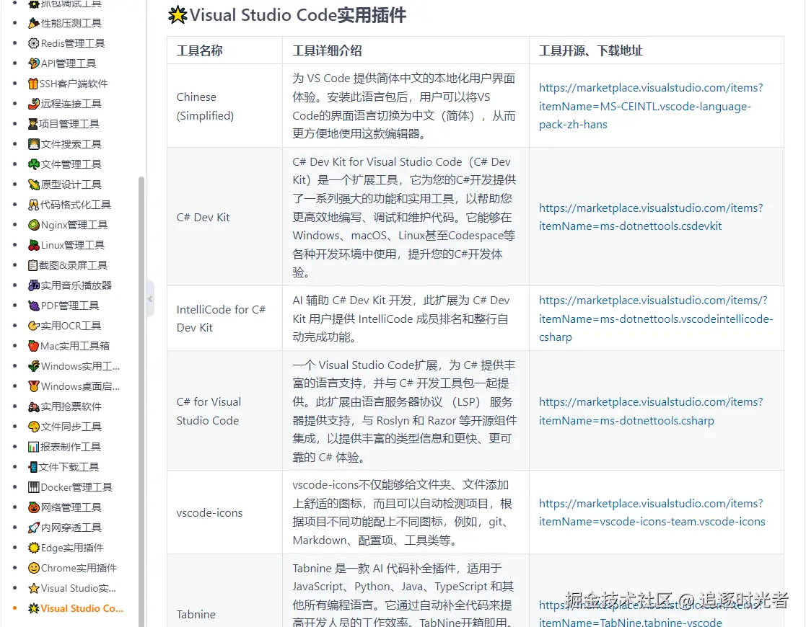The height and width of the screenshot is (627, 806).
Task: Click the piano icon beside Docker管理工具
Action: coord(33,487)
